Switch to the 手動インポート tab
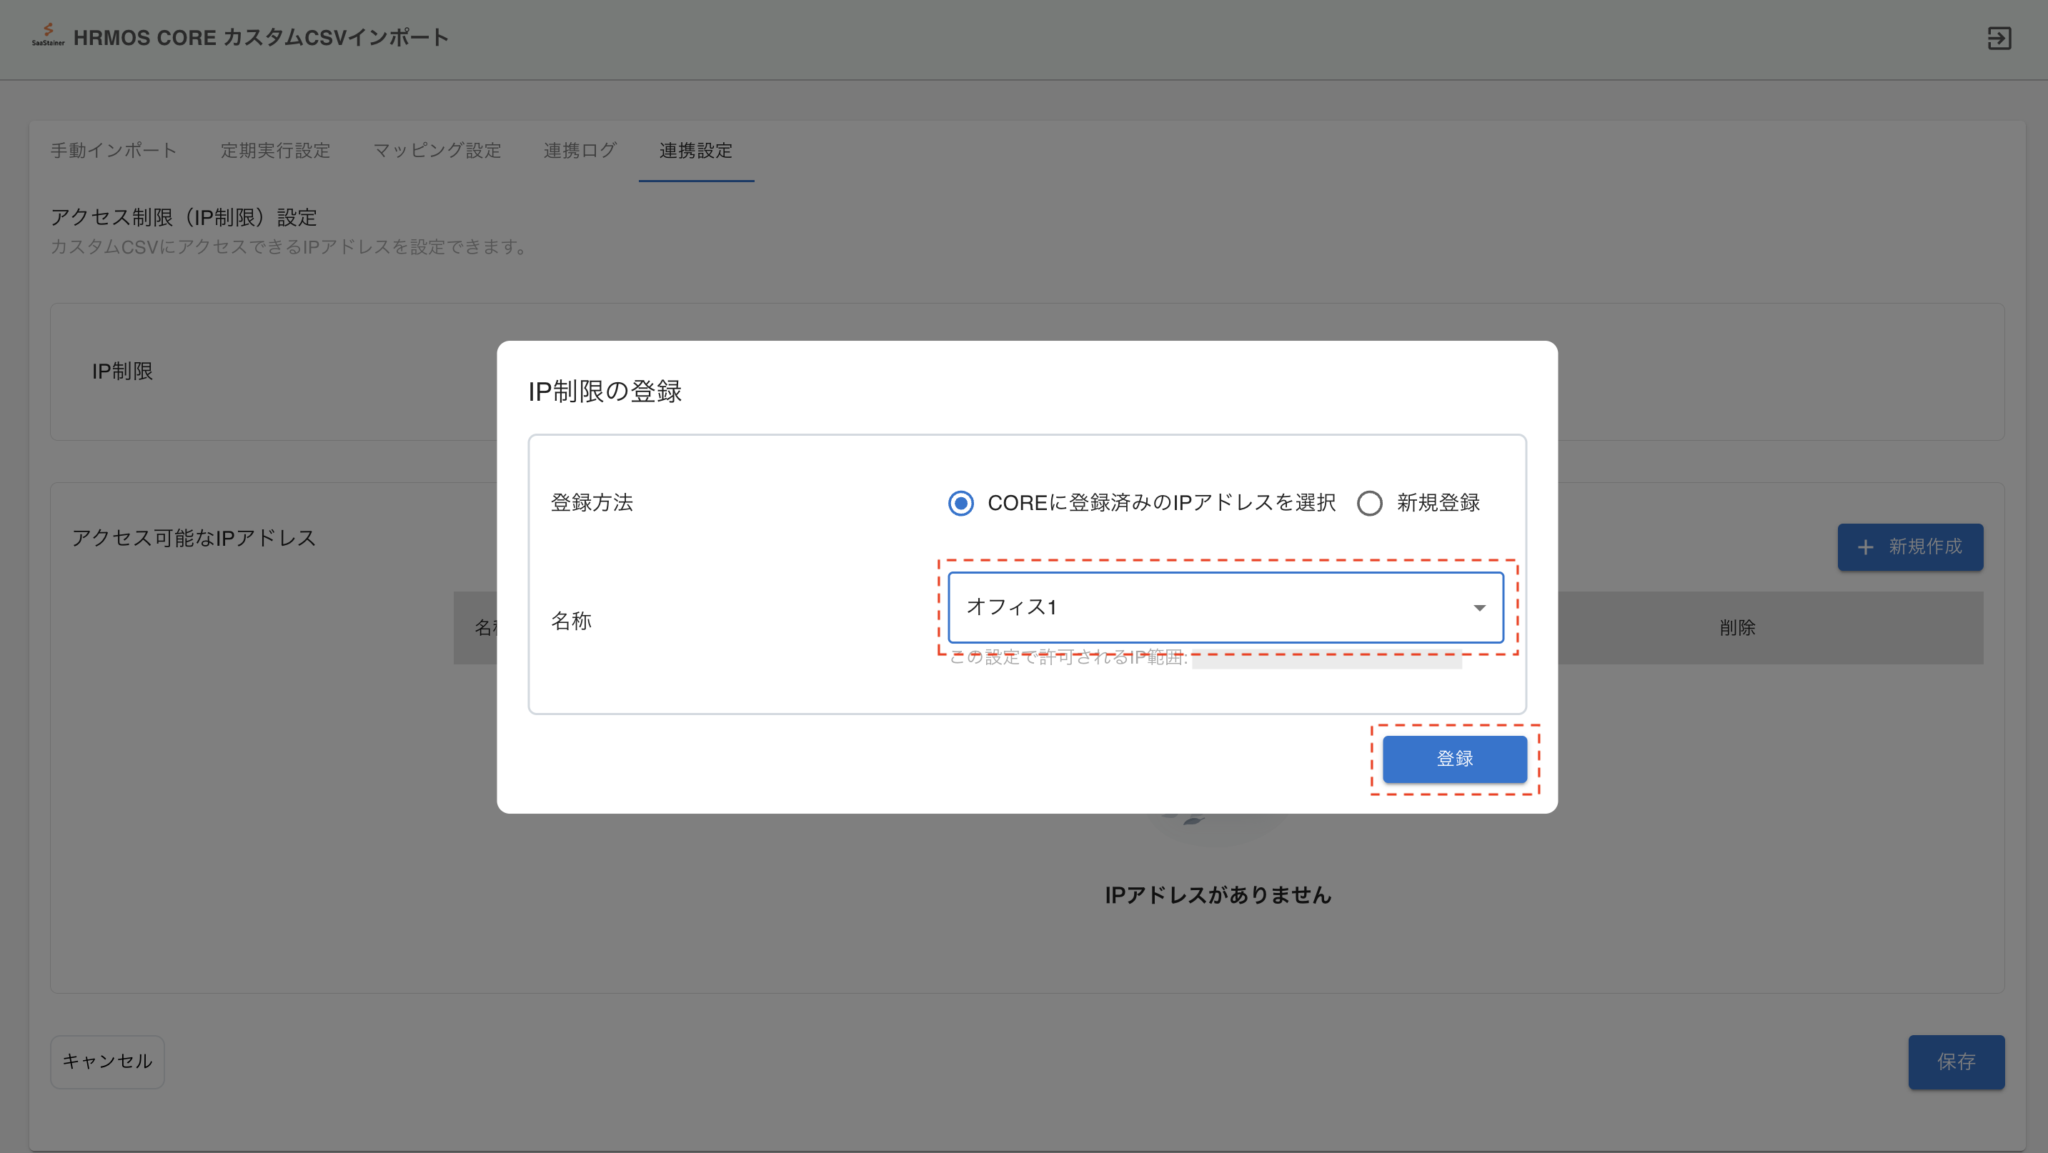 coord(114,150)
